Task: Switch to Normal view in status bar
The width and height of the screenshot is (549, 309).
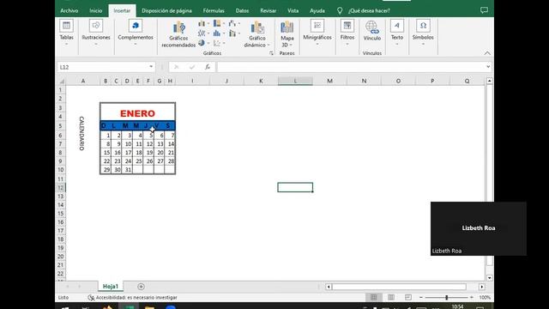Action: click(374, 298)
